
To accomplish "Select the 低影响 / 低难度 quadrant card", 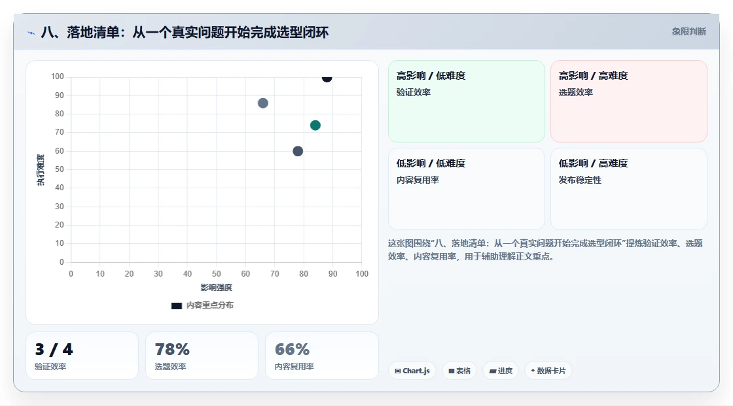I will (x=467, y=189).
